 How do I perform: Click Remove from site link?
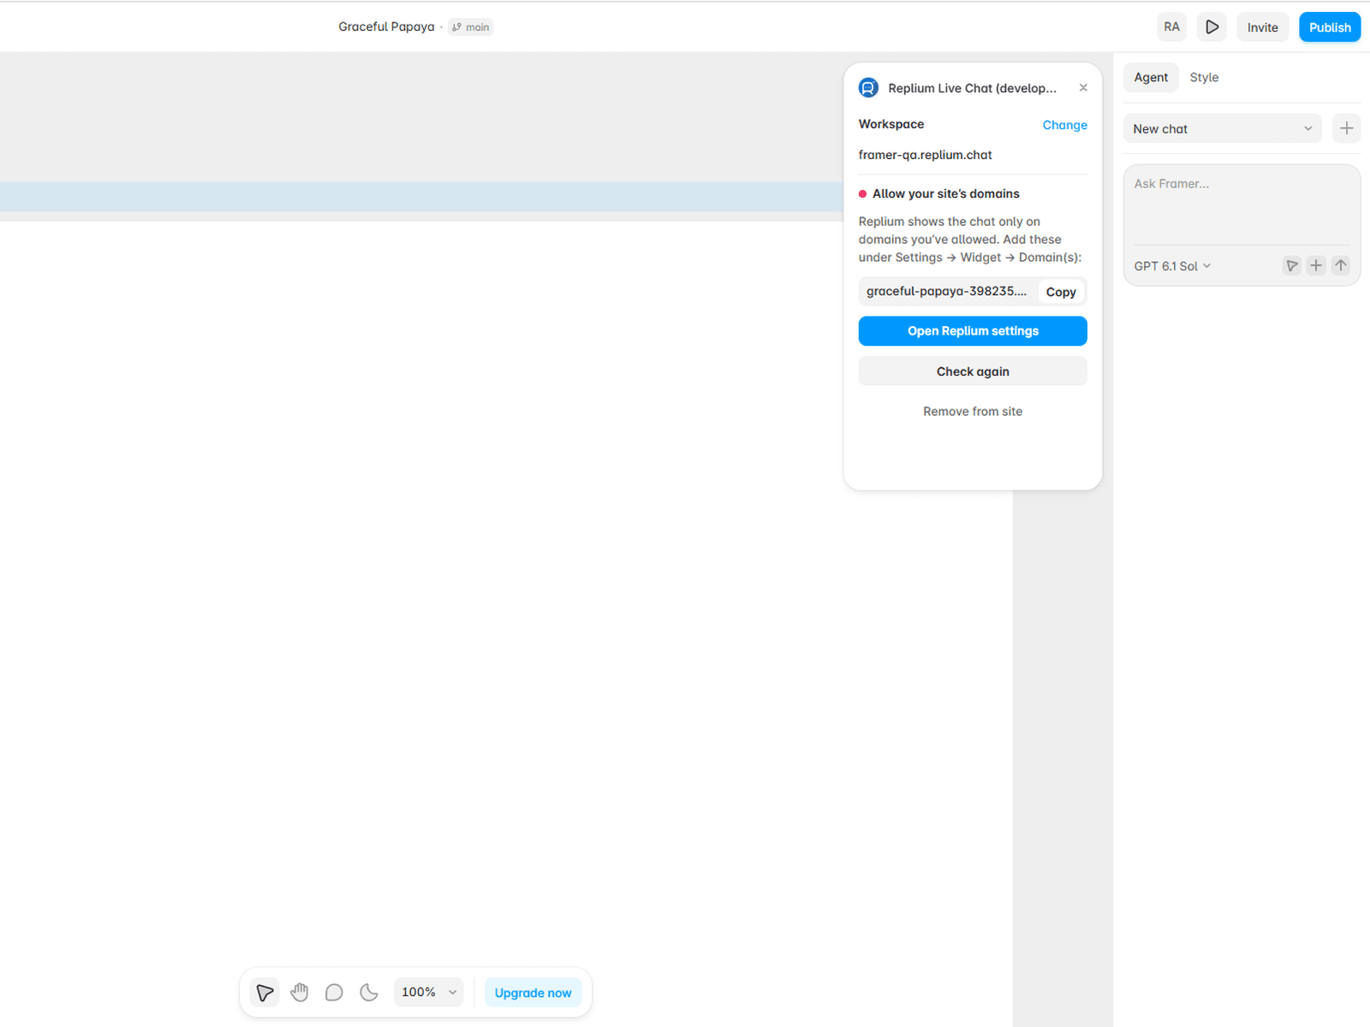pyautogui.click(x=973, y=412)
